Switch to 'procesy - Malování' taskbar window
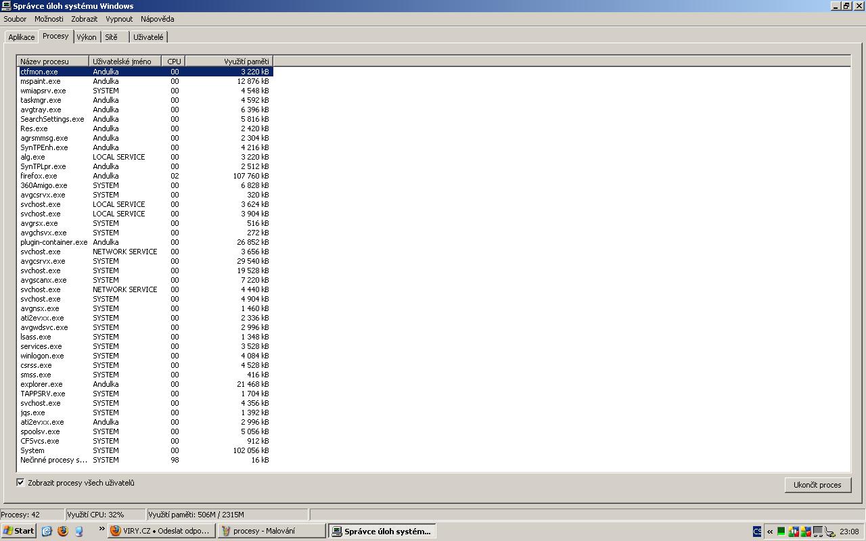Screen dimensions: 866x541 coord(271,531)
